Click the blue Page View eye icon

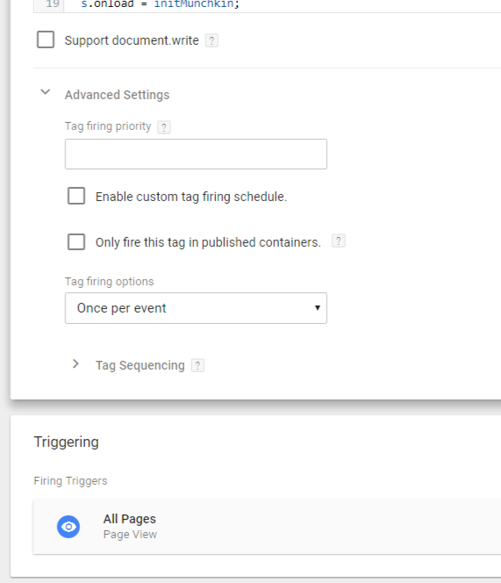pos(68,527)
